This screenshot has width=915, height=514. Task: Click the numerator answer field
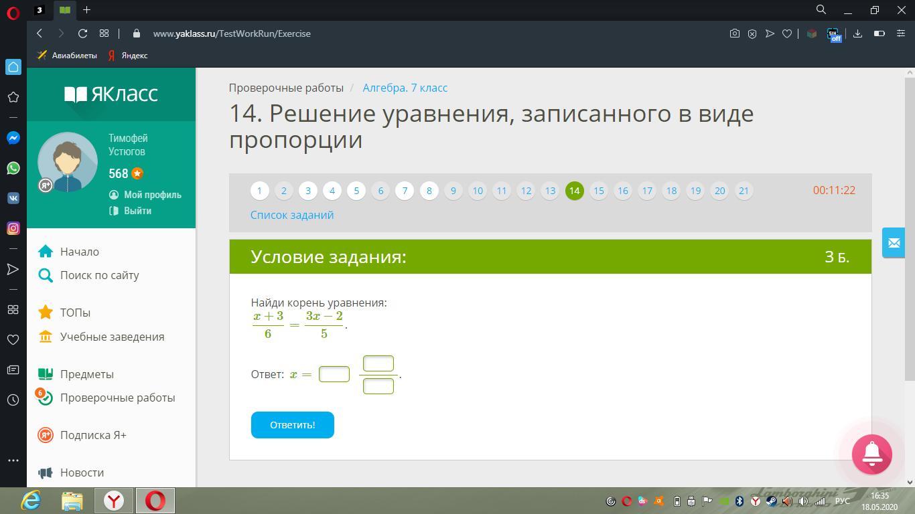378,363
